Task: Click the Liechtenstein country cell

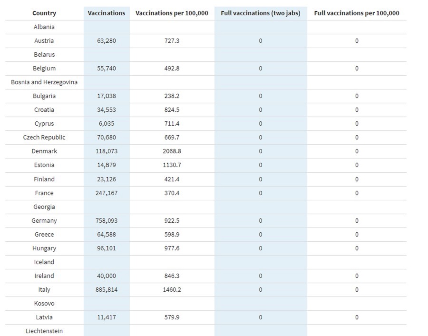Action: pyautogui.click(x=44, y=331)
